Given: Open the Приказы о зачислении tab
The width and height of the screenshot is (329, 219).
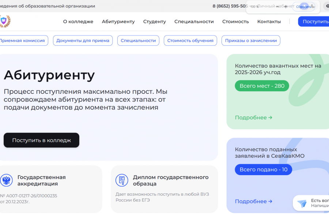Looking at the screenshot, I should [x=251, y=41].
